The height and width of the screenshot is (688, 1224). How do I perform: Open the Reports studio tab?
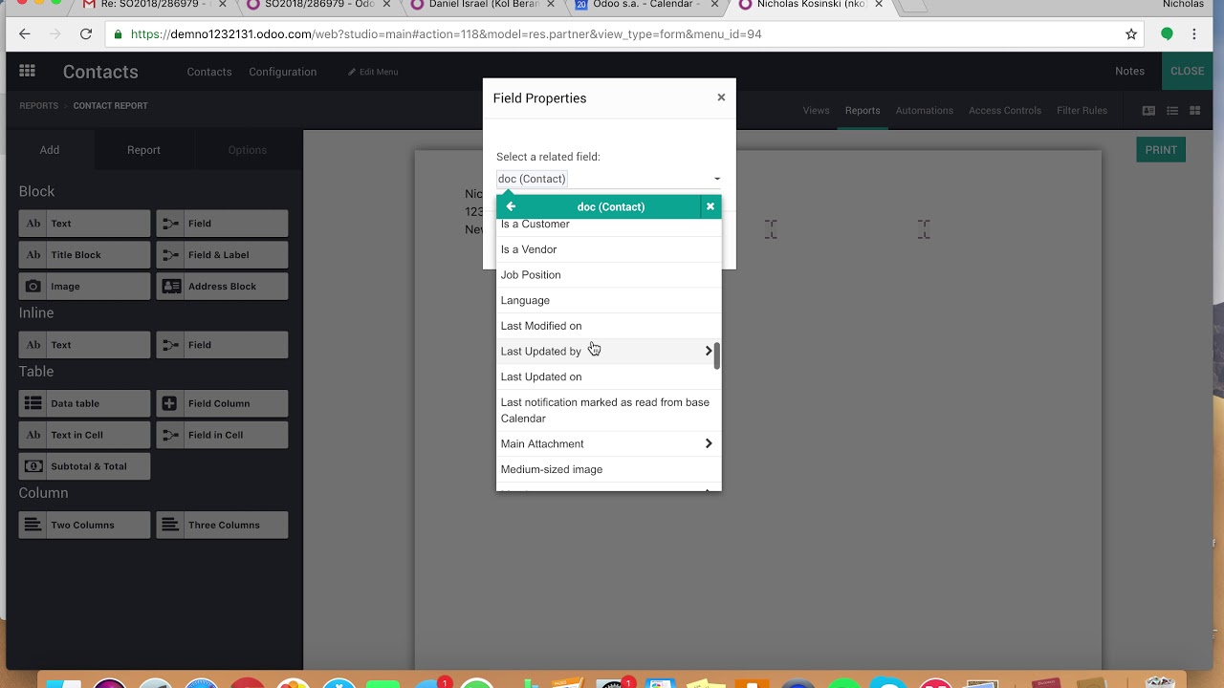863,111
